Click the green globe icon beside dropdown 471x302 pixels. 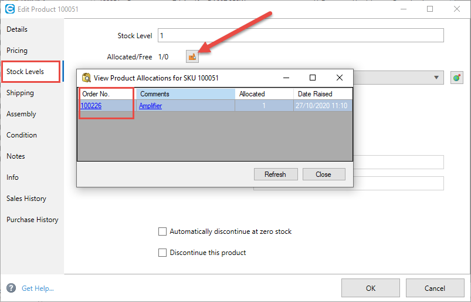[457, 78]
